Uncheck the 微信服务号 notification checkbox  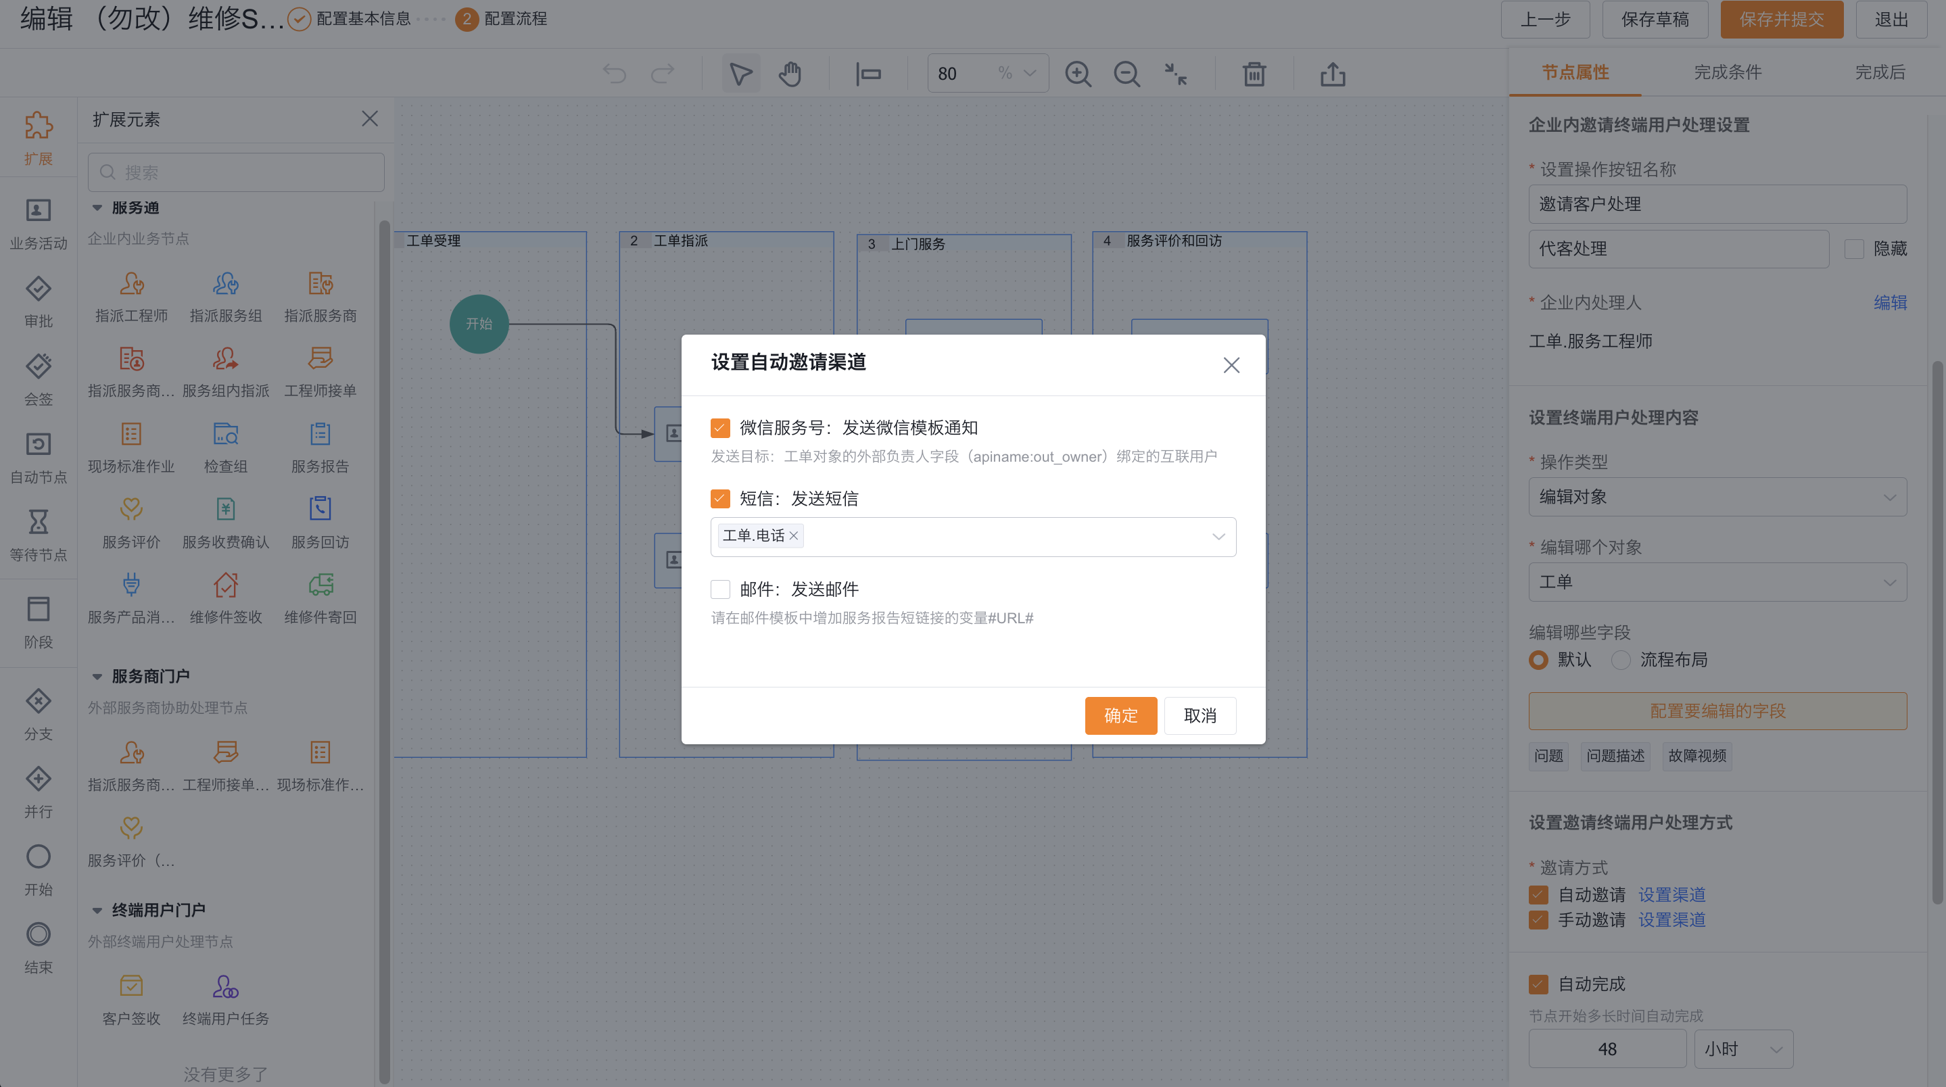click(720, 429)
